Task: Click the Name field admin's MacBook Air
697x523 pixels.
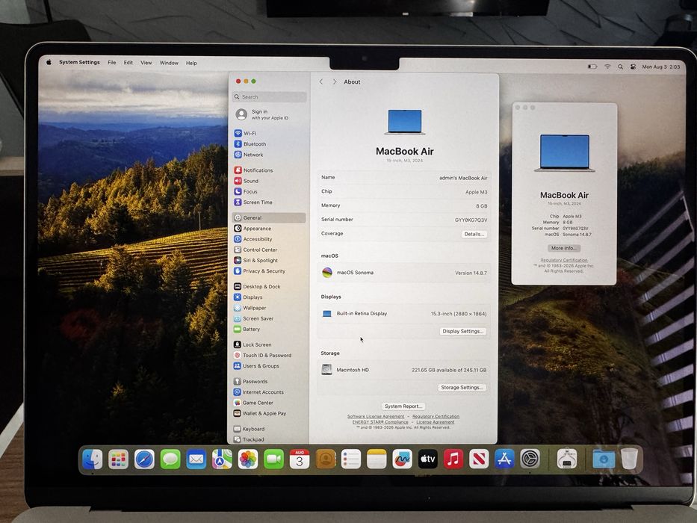Action: (403, 178)
